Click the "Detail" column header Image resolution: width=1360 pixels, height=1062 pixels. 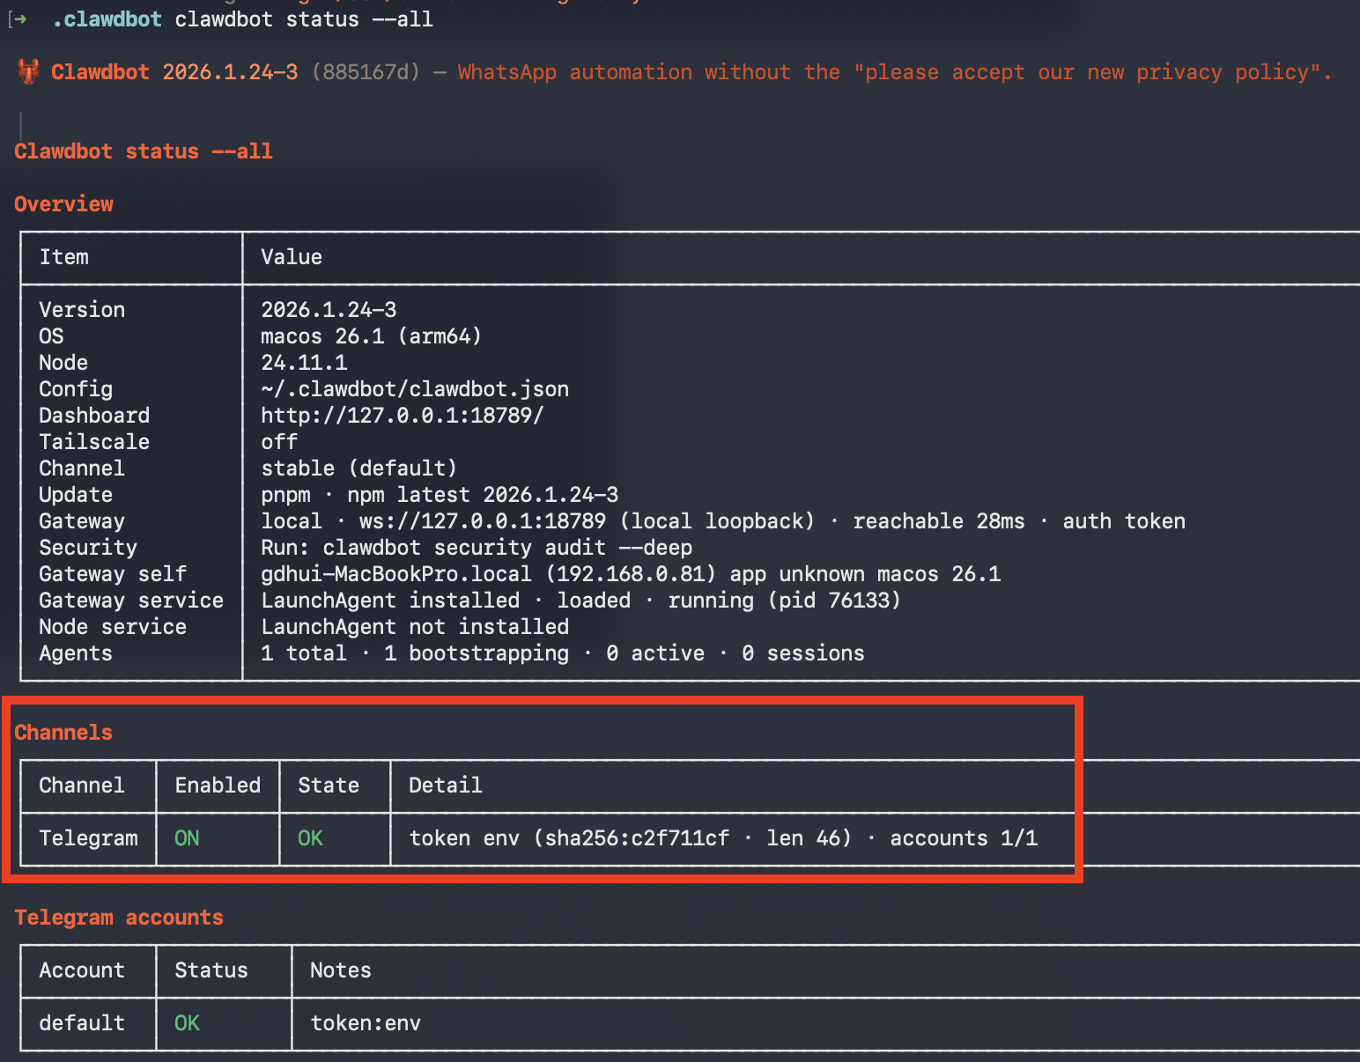[x=446, y=785]
